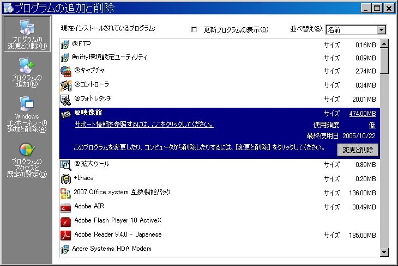Select the Adobe AIR entry

click(x=220, y=207)
